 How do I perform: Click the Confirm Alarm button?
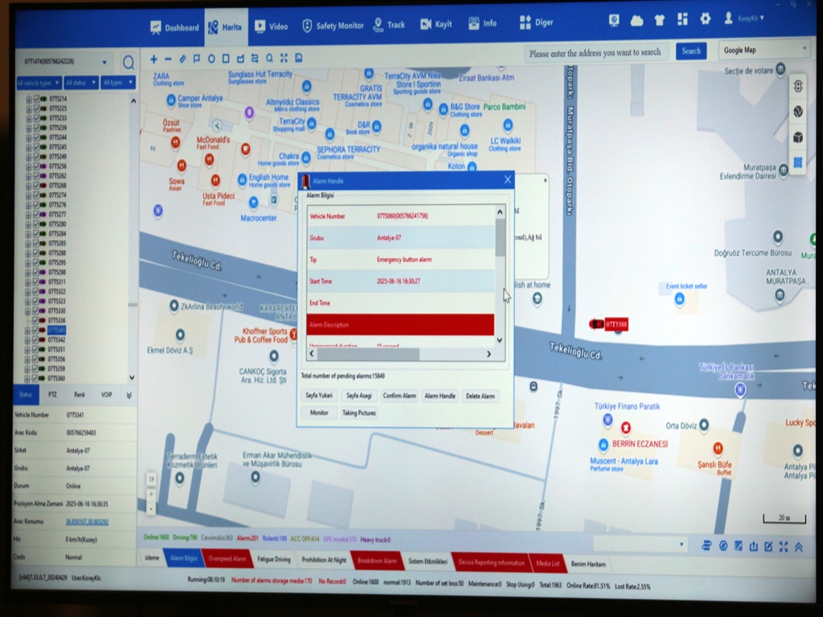click(399, 395)
